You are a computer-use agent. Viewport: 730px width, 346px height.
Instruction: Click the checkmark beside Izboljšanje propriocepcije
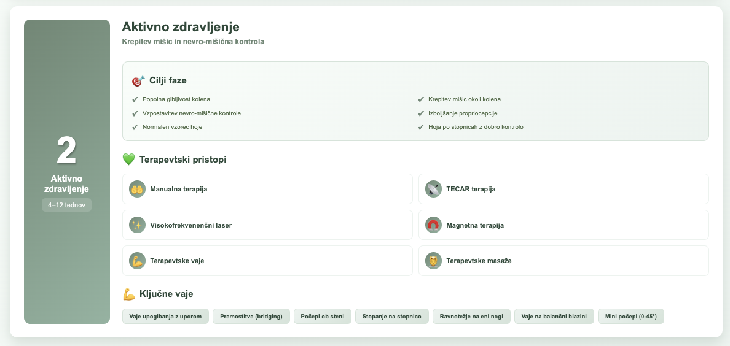click(x=421, y=113)
